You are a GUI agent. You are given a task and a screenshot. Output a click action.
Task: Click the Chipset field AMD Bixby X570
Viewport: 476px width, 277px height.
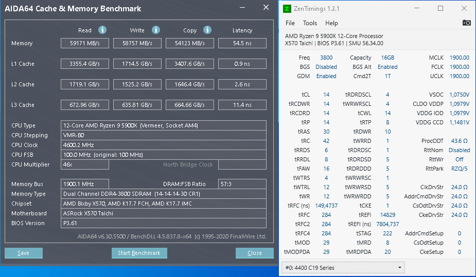tap(163, 204)
